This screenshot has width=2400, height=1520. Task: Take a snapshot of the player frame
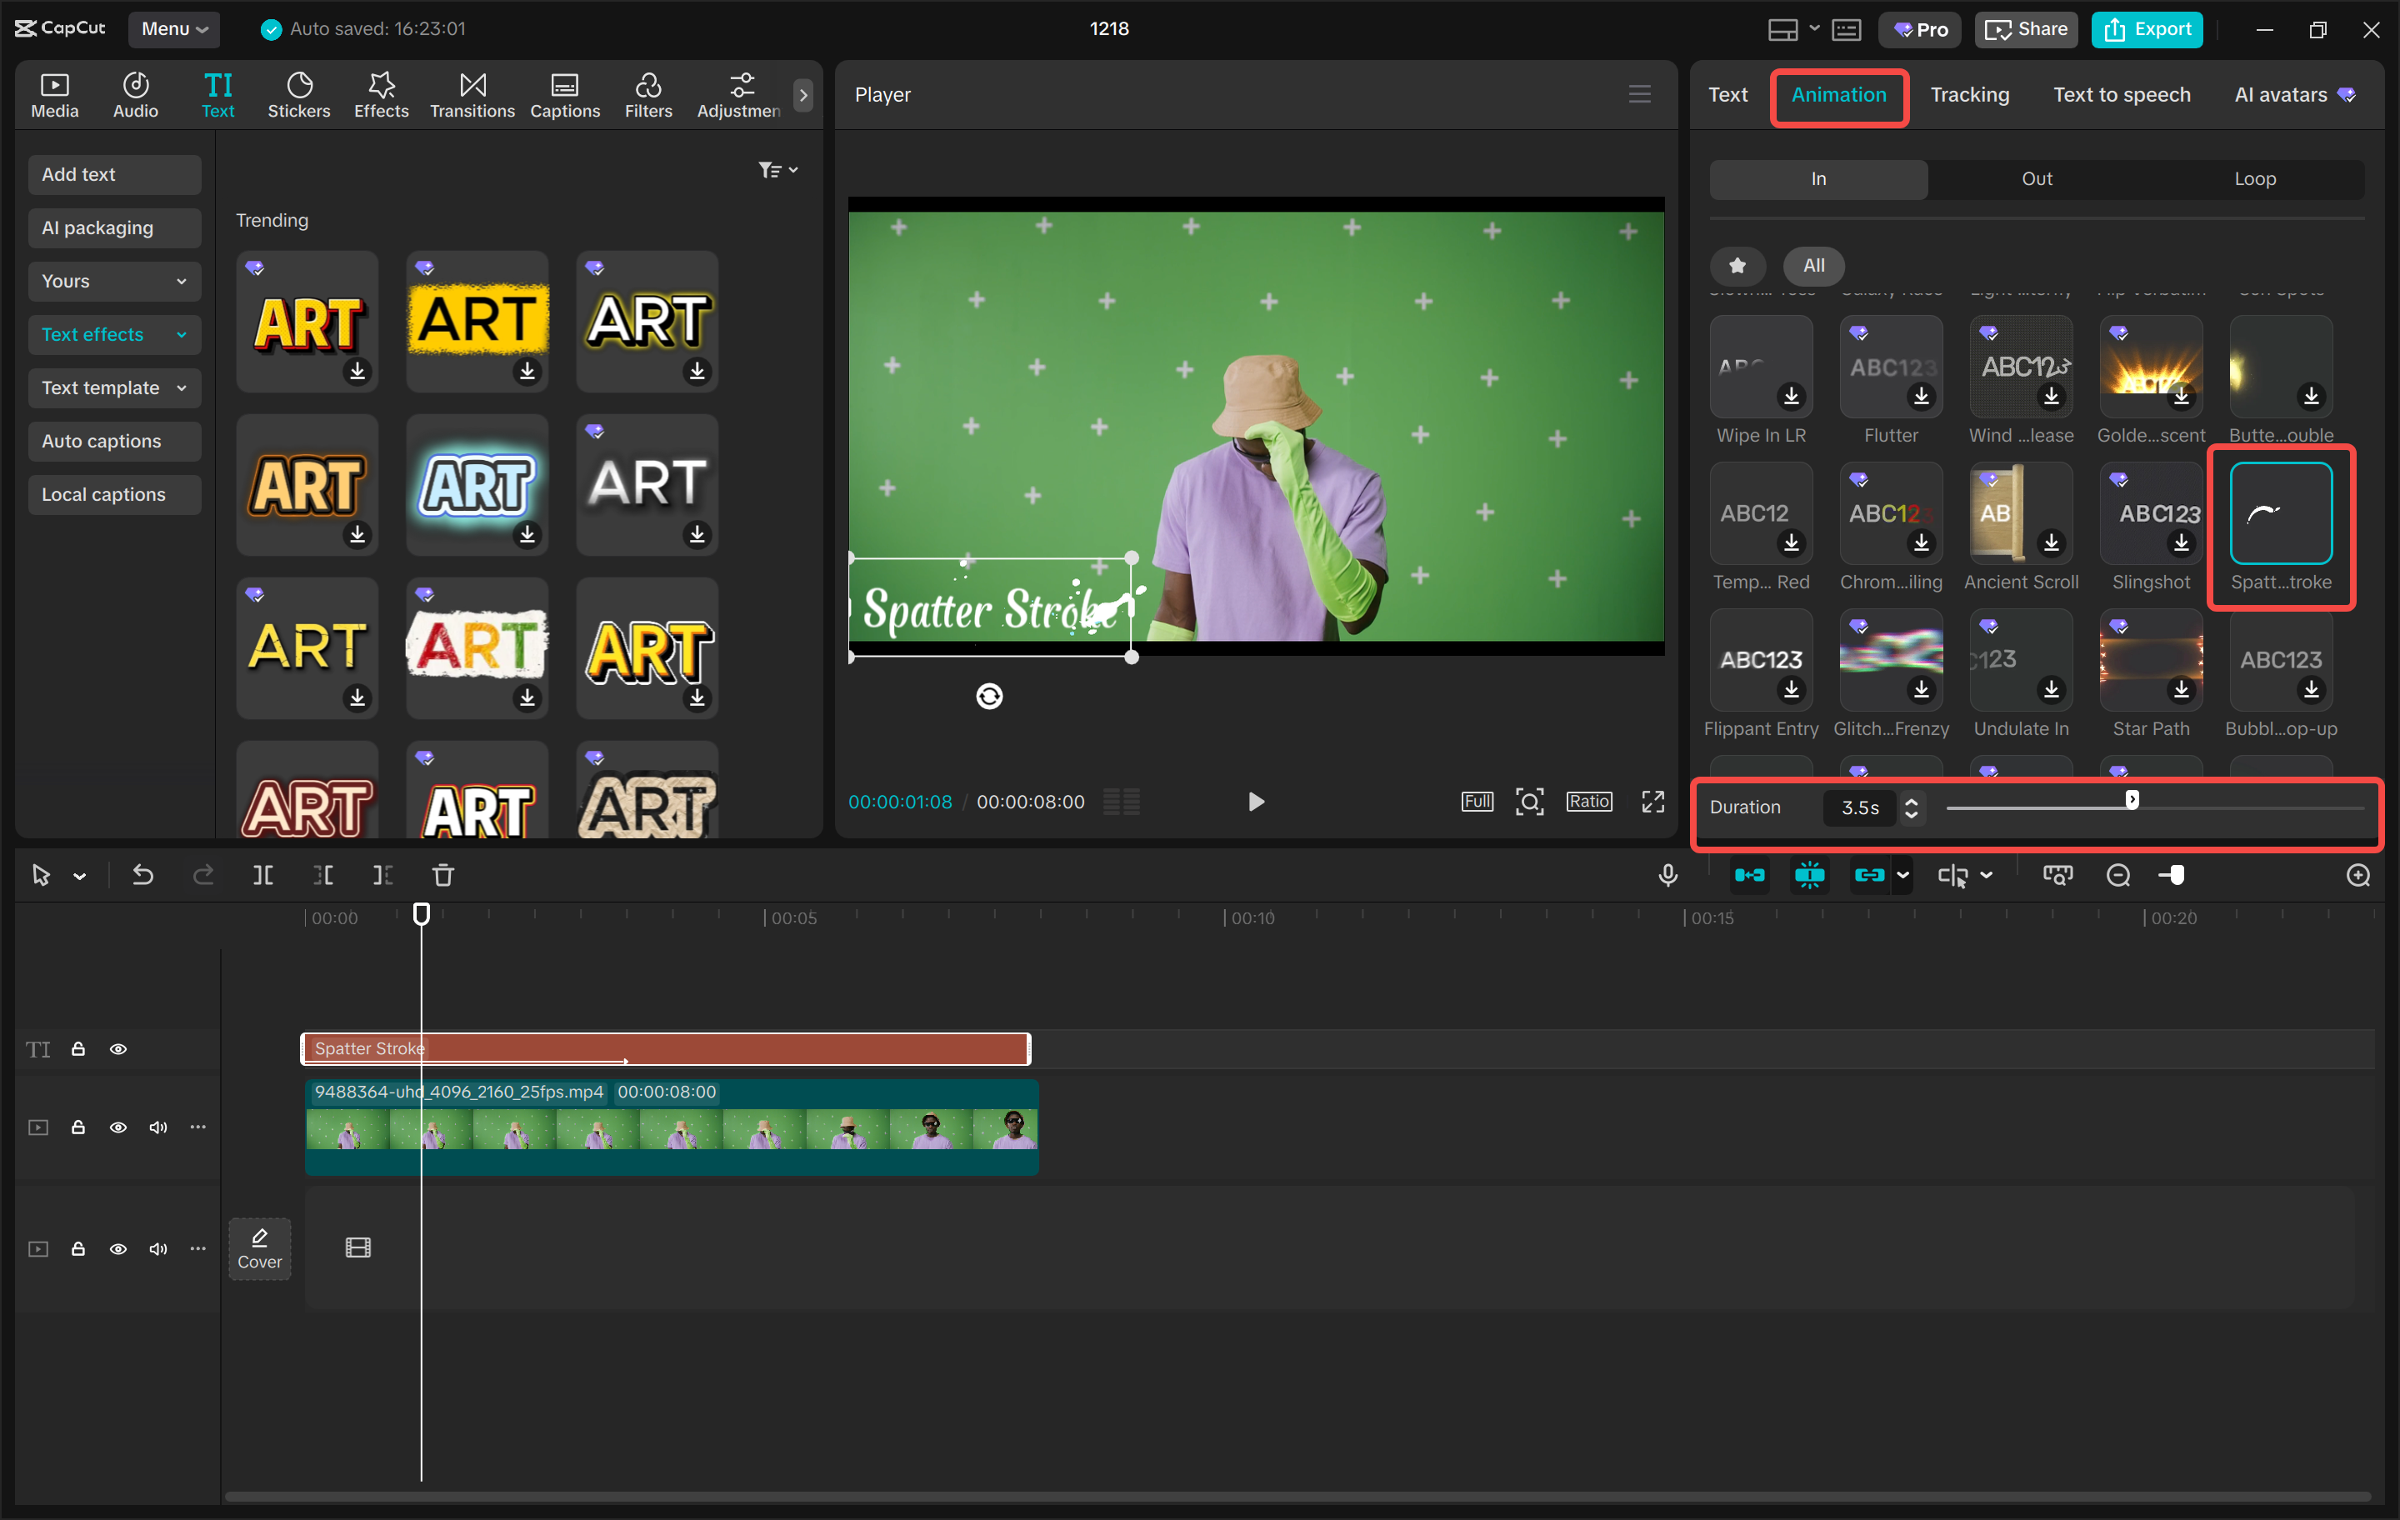pos(1530,802)
